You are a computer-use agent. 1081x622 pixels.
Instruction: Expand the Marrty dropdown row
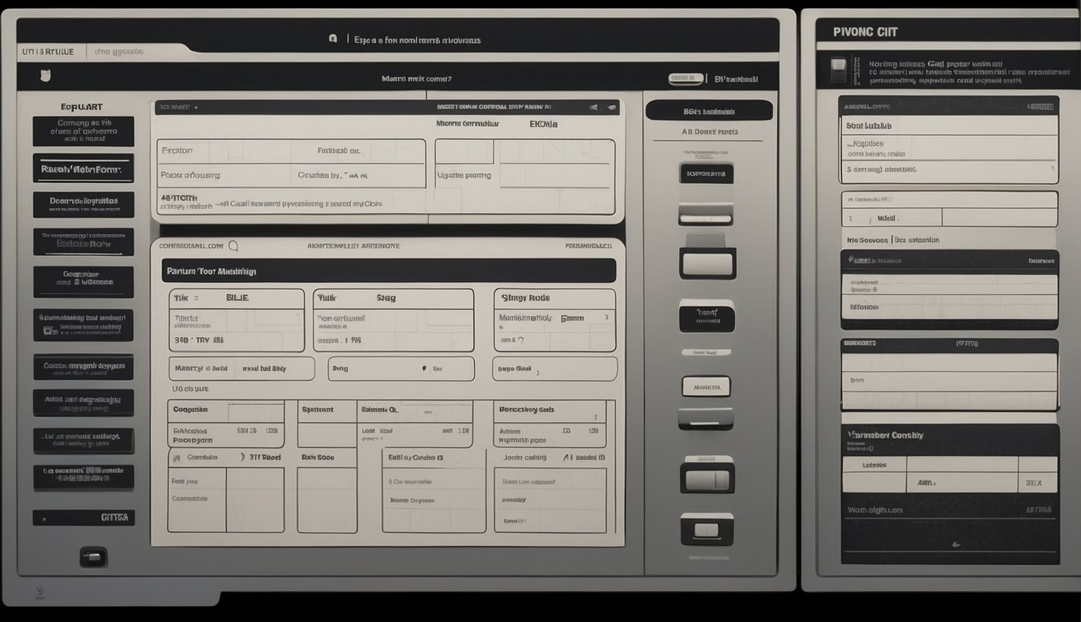(x=241, y=369)
